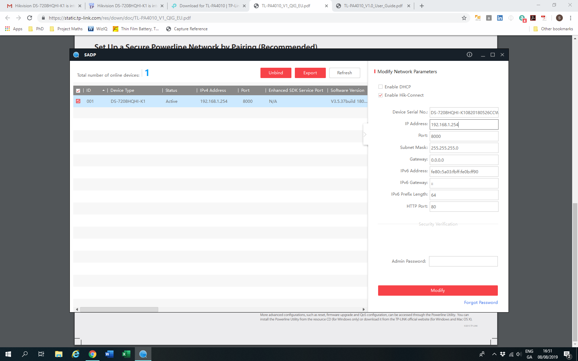This screenshot has width=578, height=361.
Task: Deselect device 001 row checkbox
Action: 78,101
